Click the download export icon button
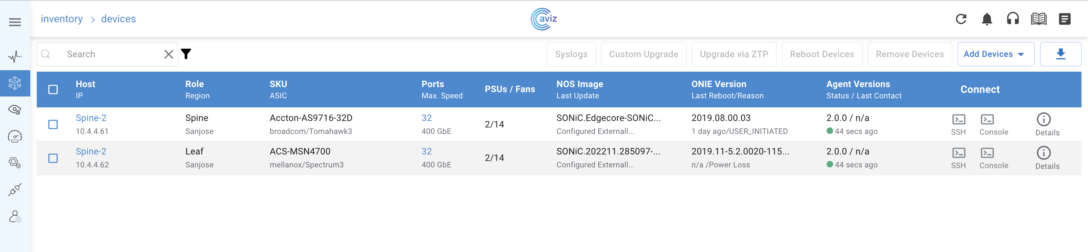The image size is (1088, 252). [1060, 54]
